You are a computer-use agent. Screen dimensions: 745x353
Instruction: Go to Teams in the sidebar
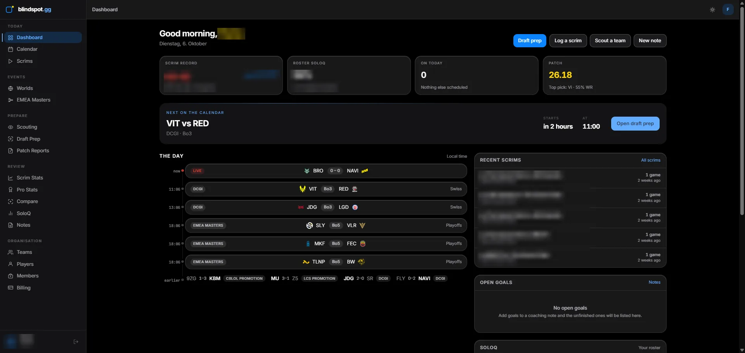[x=42, y=252]
